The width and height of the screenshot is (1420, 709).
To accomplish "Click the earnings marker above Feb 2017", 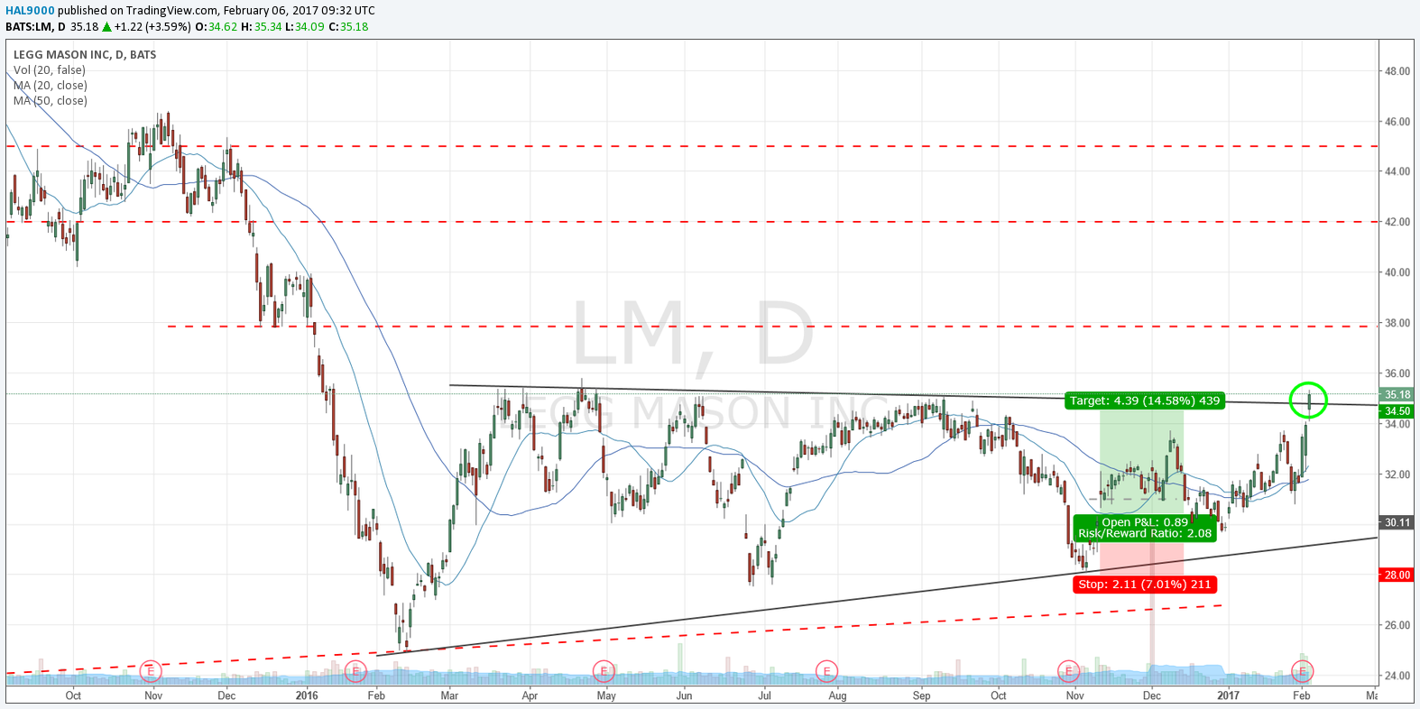I will point(1302,670).
